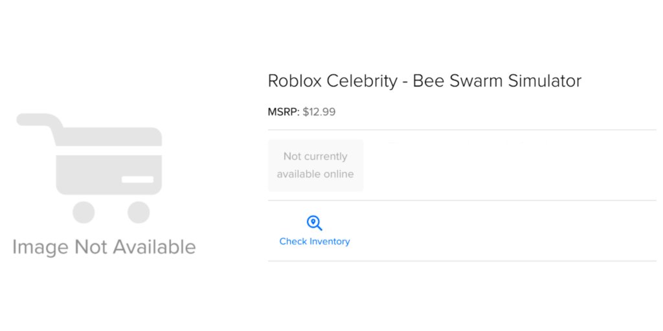Click Bee Swarm Simulator in the title
The width and height of the screenshot is (663, 331).
coord(497,81)
